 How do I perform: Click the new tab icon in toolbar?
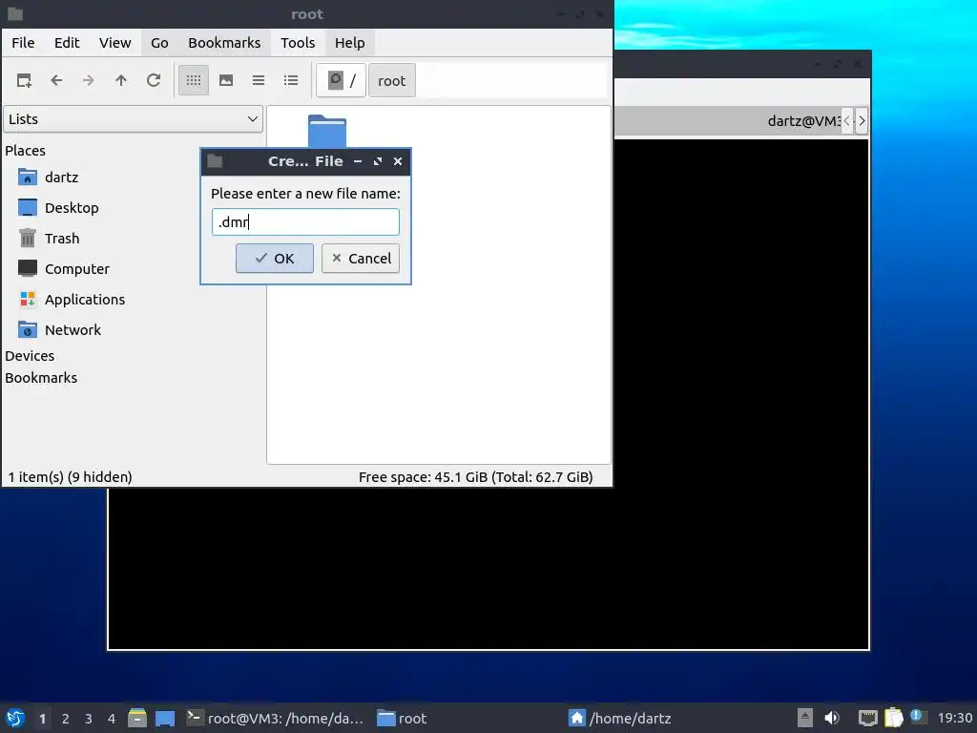(x=24, y=80)
